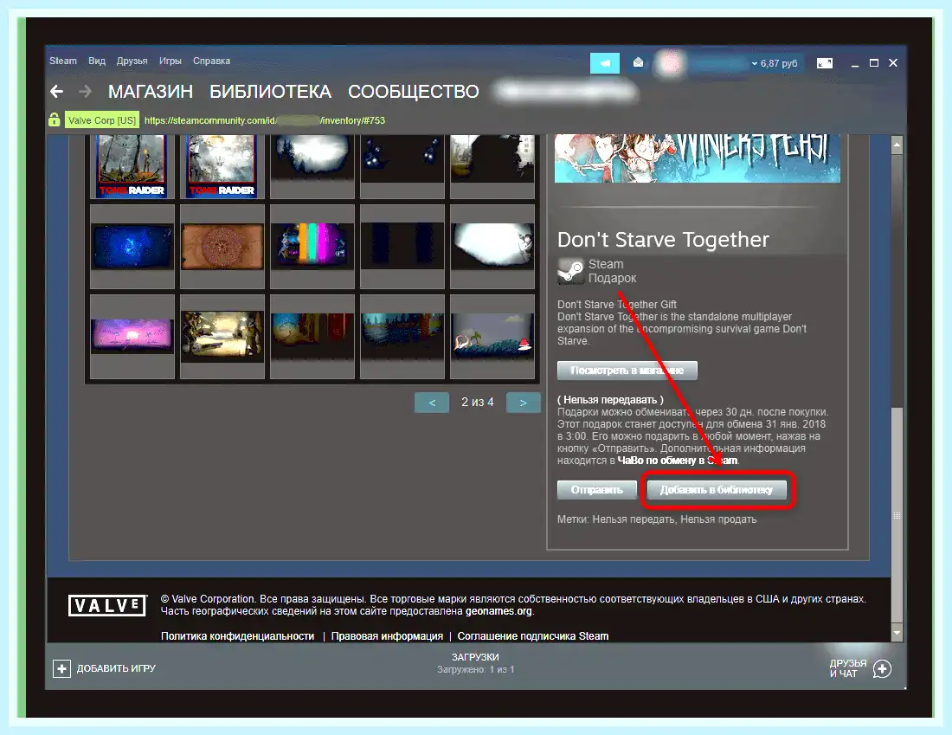This screenshot has height=735, width=952.
Task: Open the Справка menu
Action: [211, 61]
